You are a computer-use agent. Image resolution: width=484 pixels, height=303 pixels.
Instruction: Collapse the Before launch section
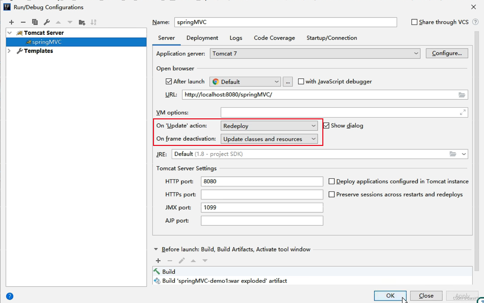point(156,249)
